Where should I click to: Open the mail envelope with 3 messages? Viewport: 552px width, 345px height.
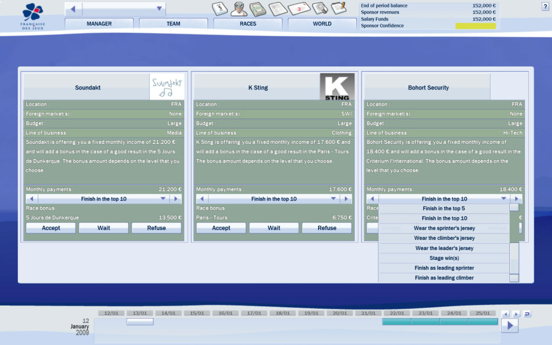click(x=299, y=9)
